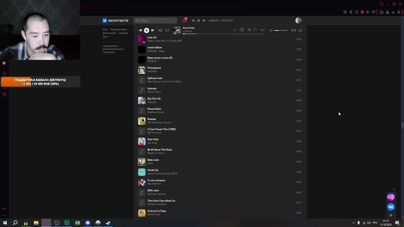
Task: Open profile avatar dropdown menu
Action: tap(300, 20)
